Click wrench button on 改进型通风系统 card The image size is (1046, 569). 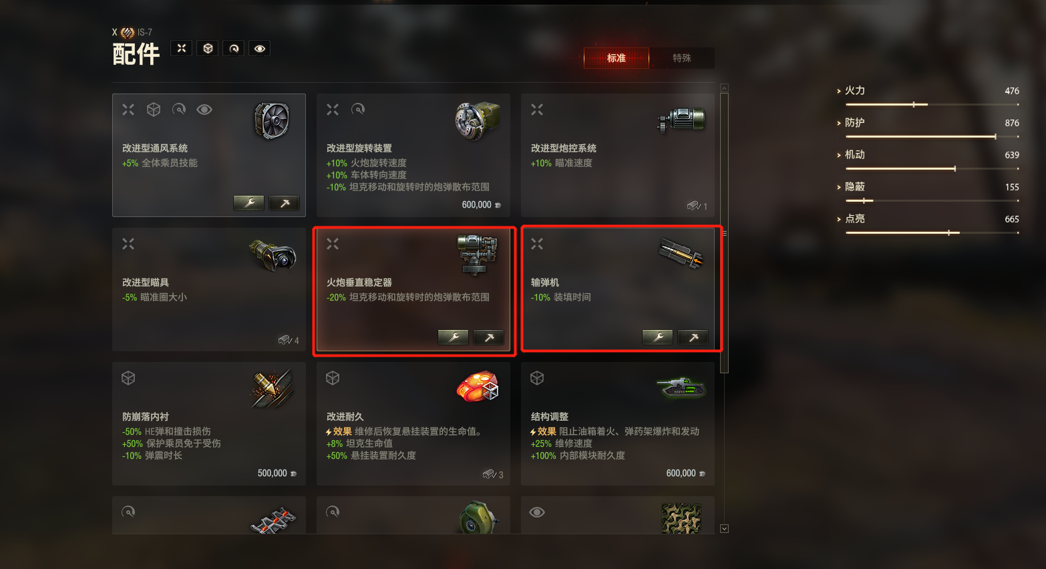coord(248,203)
